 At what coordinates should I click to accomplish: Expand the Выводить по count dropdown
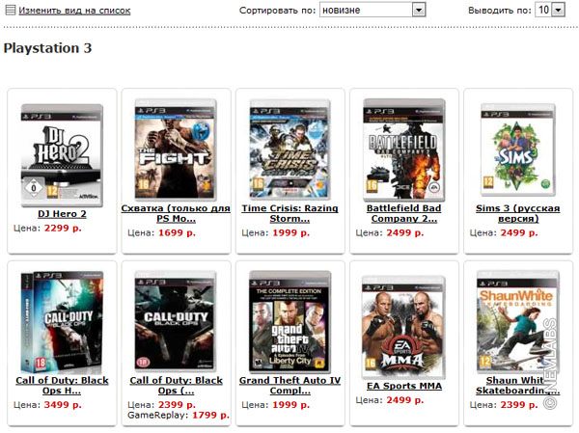click(559, 10)
